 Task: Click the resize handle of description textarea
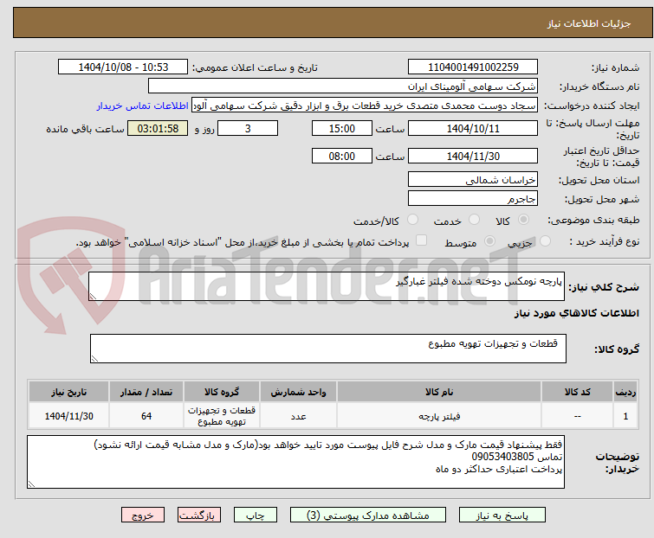(93, 297)
